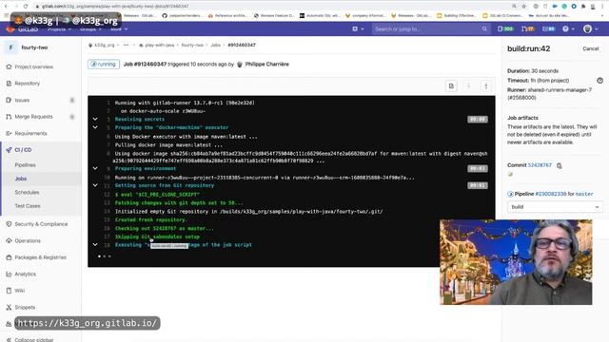609x342 pixels.
Task: Open pipeline #230082336 link
Action: click(x=551, y=194)
